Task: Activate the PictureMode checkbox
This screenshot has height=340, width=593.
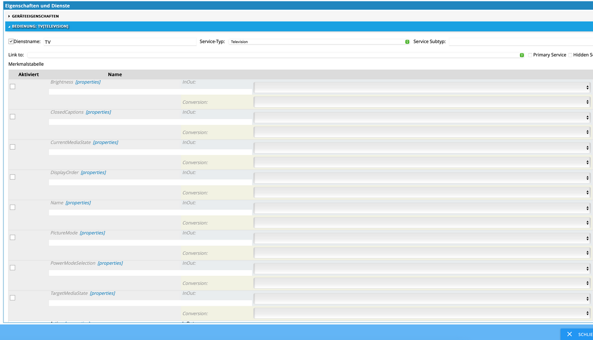Action: [12, 237]
